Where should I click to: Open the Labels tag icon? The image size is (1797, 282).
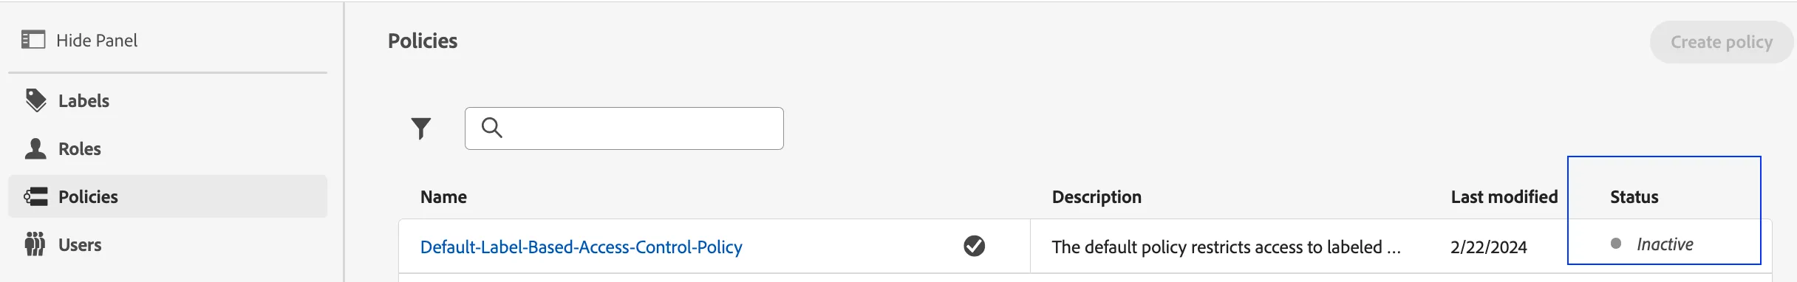click(35, 100)
